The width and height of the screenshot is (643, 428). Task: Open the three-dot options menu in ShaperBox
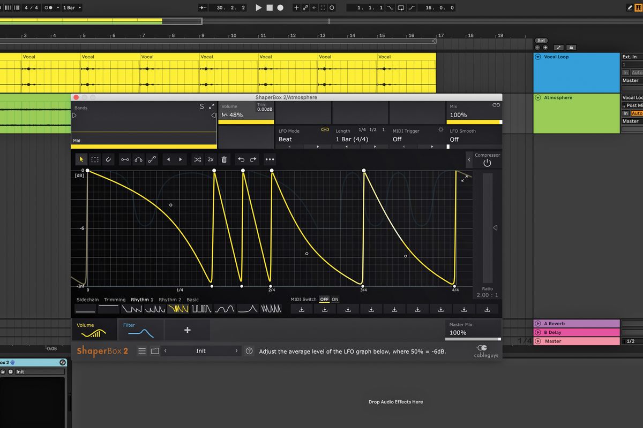[x=270, y=159]
